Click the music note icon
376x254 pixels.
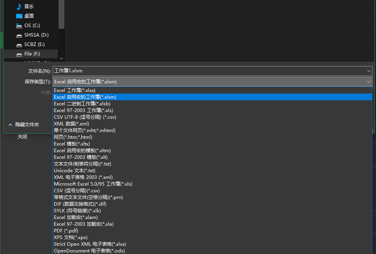[19, 6]
